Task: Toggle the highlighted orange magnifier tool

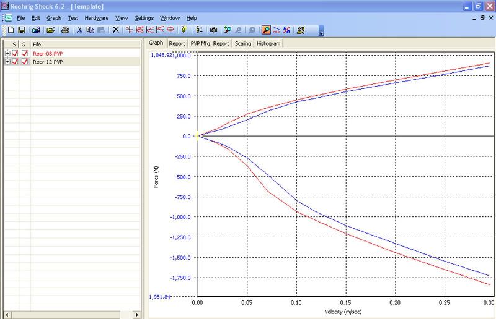Action: [266, 30]
